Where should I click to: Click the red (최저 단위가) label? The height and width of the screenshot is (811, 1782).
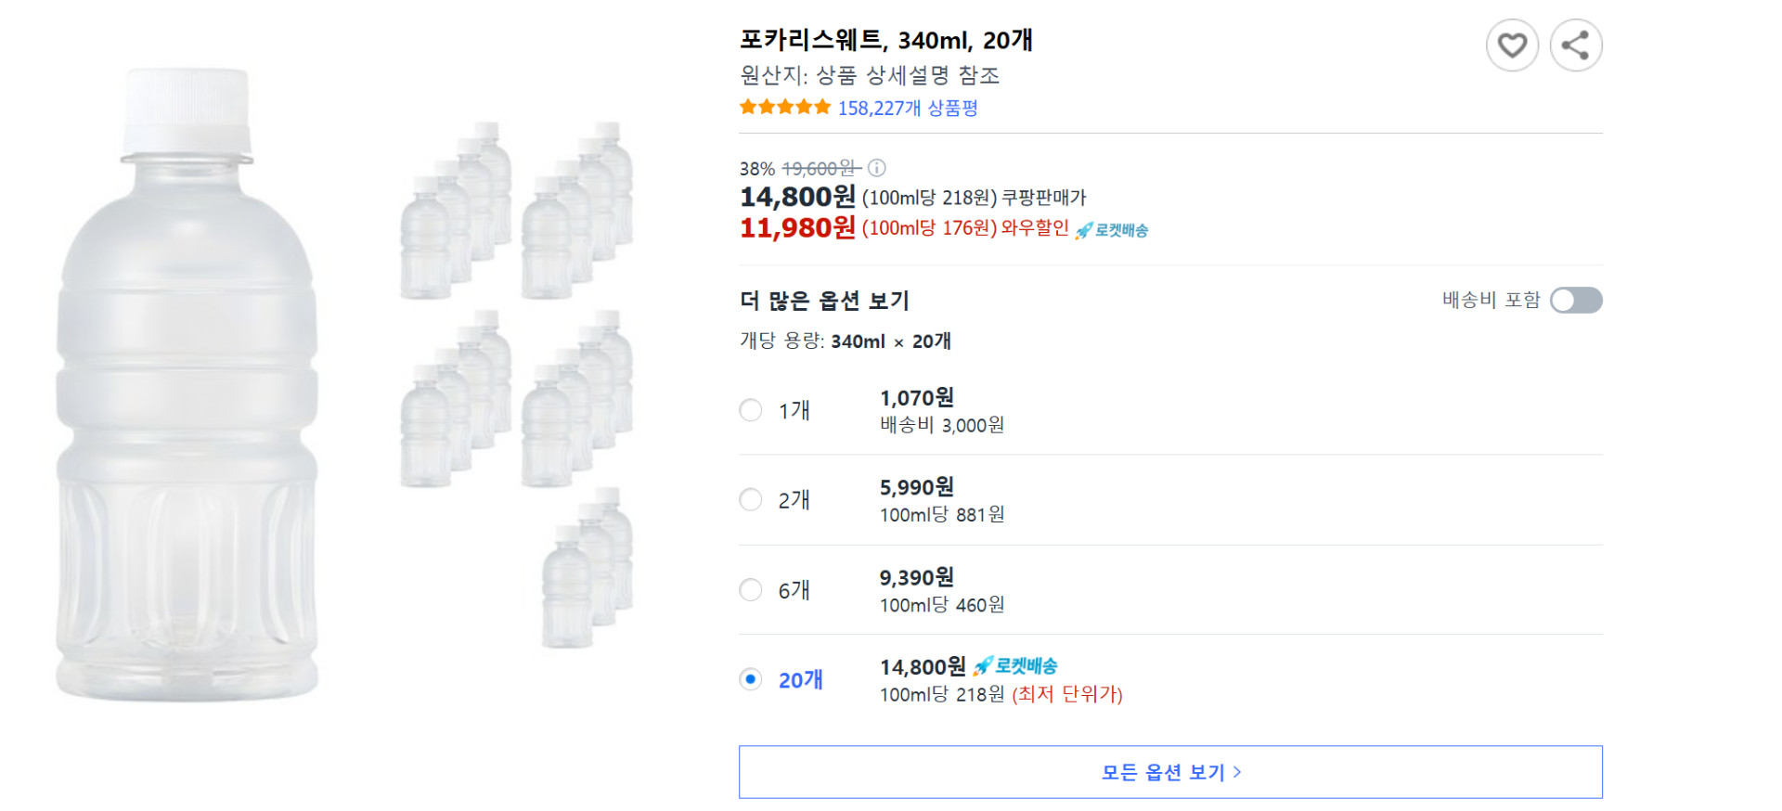pyautogui.click(x=1067, y=693)
